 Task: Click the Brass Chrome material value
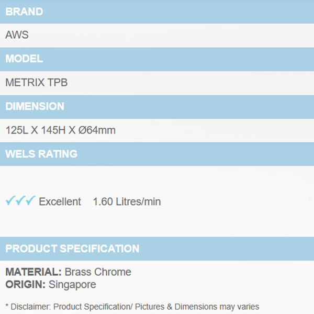[98, 272]
